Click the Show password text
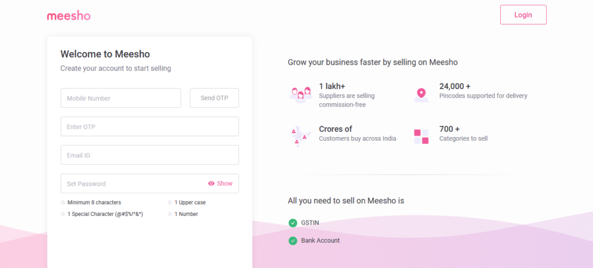 click(x=225, y=183)
